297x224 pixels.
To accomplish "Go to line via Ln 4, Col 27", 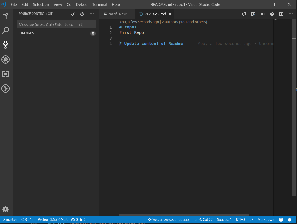I will tap(203, 220).
